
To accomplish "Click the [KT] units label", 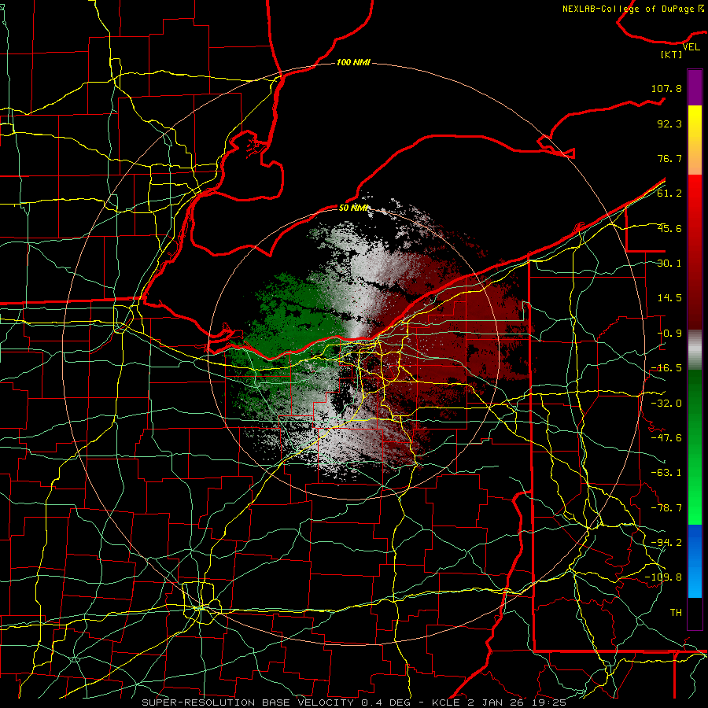I will 672,54.
